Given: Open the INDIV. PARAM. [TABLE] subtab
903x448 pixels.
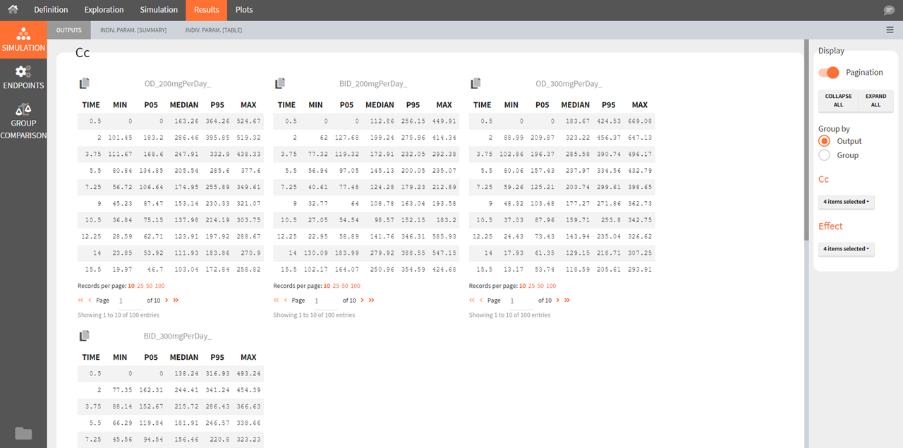Looking at the screenshot, I should pos(212,30).
